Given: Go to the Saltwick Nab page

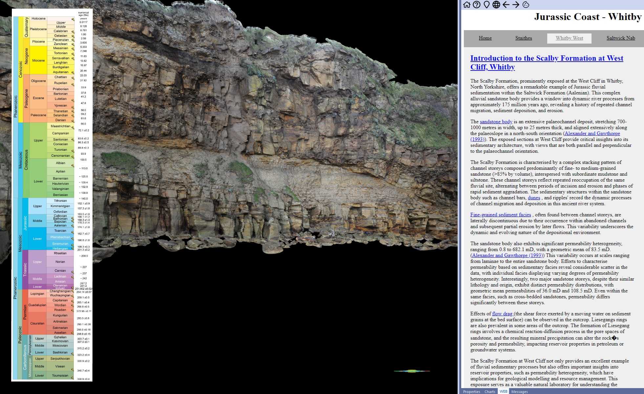Looking at the screenshot, I should 620,38.
